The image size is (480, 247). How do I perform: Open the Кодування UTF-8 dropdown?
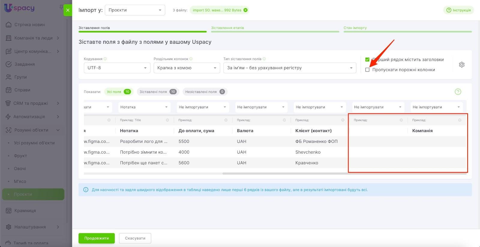pos(117,68)
